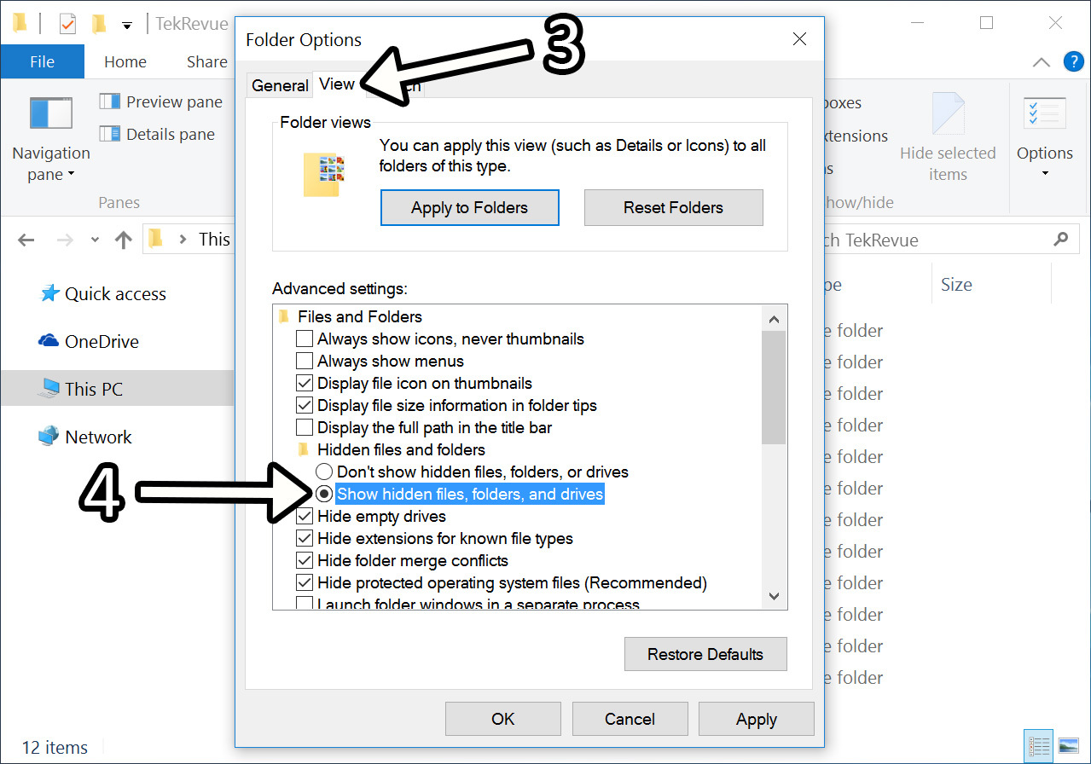Screen dimensions: 1091x764
Task: Go forward with the right arrow
Action: pos(65,240)
